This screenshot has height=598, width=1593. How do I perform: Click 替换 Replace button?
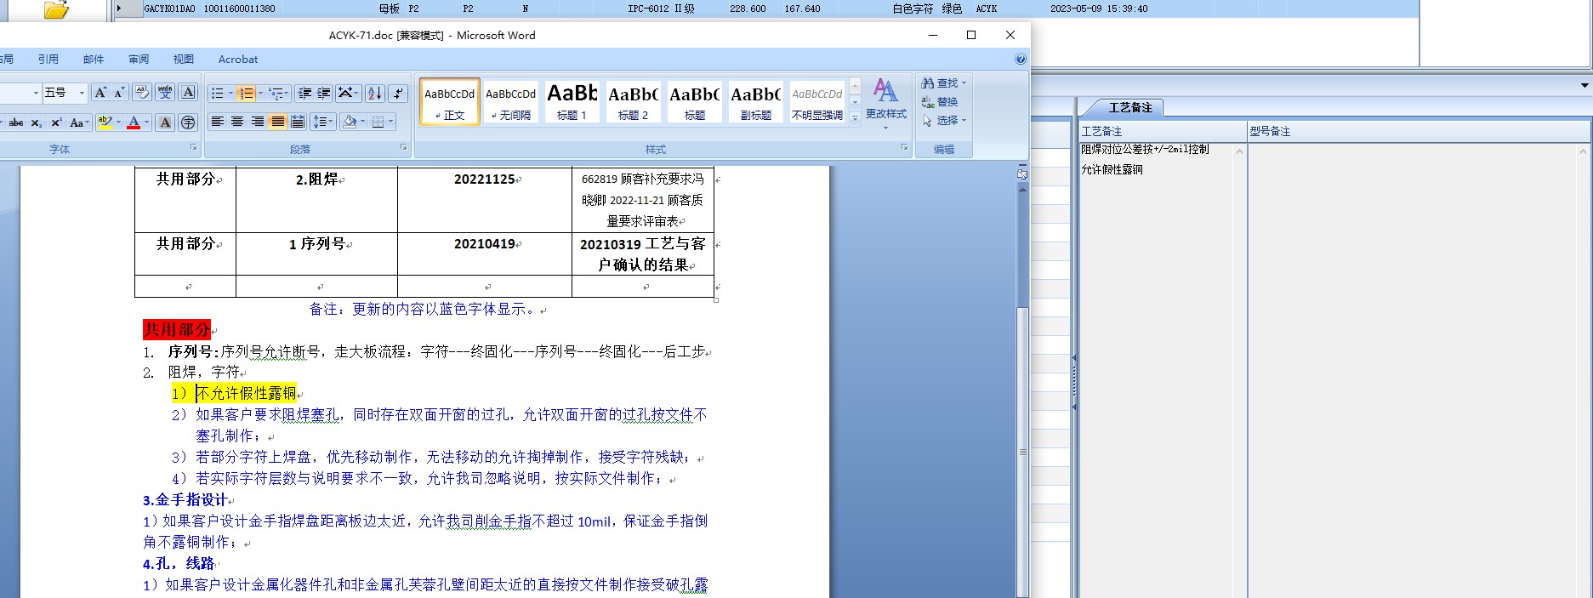pos(940,101)
